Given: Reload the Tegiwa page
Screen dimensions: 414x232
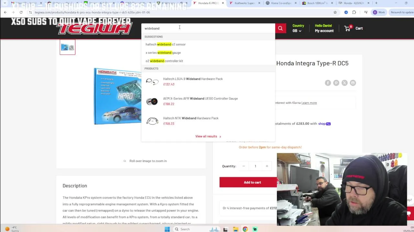Looking at the screenshot, I should (x=21, y=12).
